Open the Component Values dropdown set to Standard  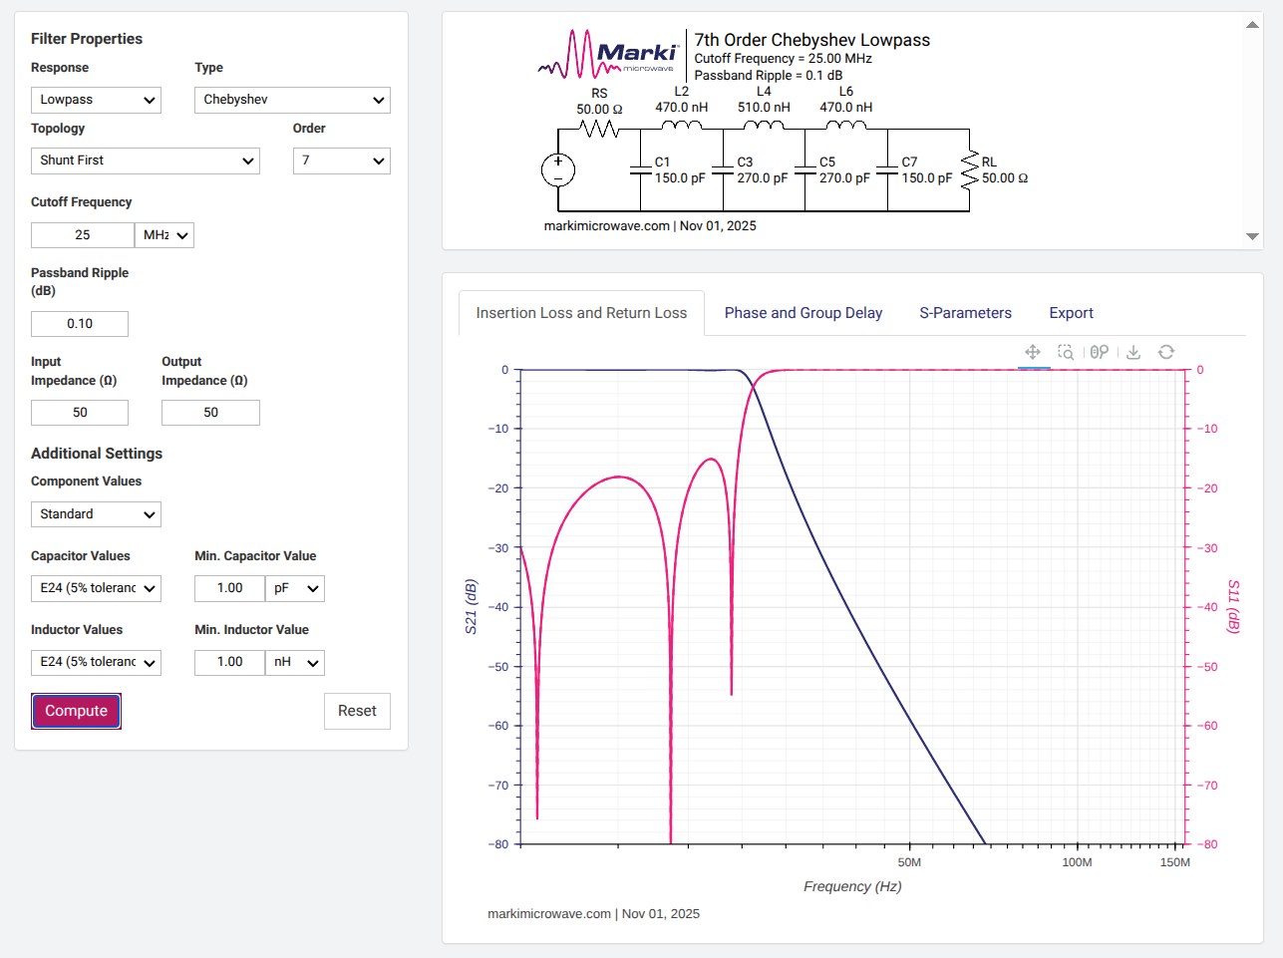[x=96, y=514]
